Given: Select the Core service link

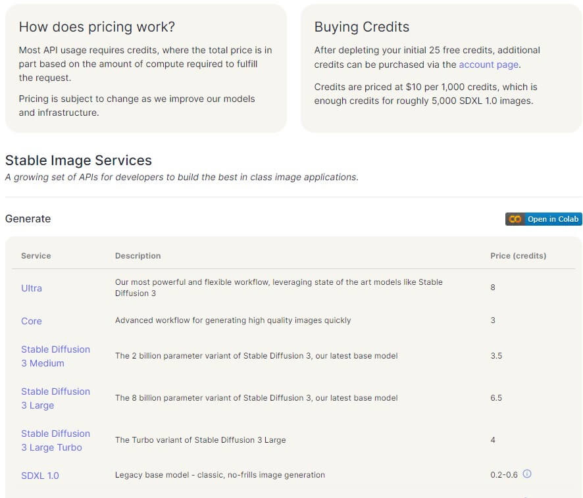Looking at the screenshot, I should [32, 321].
